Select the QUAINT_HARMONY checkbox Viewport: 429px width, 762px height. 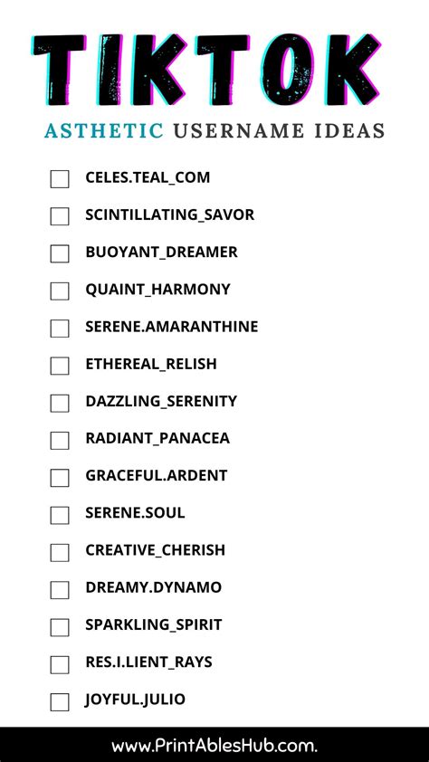[x=60, y=291]
